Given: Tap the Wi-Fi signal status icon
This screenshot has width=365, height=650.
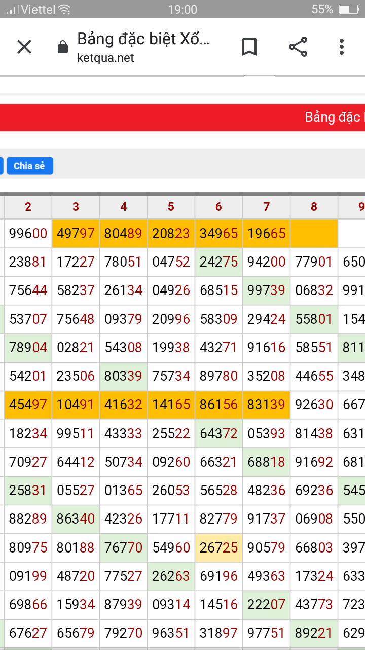Looking at the screenshot, I should [x=64, y=9].
